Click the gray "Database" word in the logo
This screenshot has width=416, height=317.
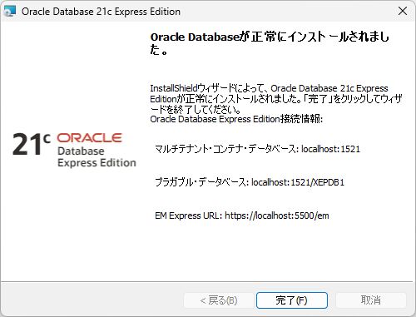coord(81,151)
